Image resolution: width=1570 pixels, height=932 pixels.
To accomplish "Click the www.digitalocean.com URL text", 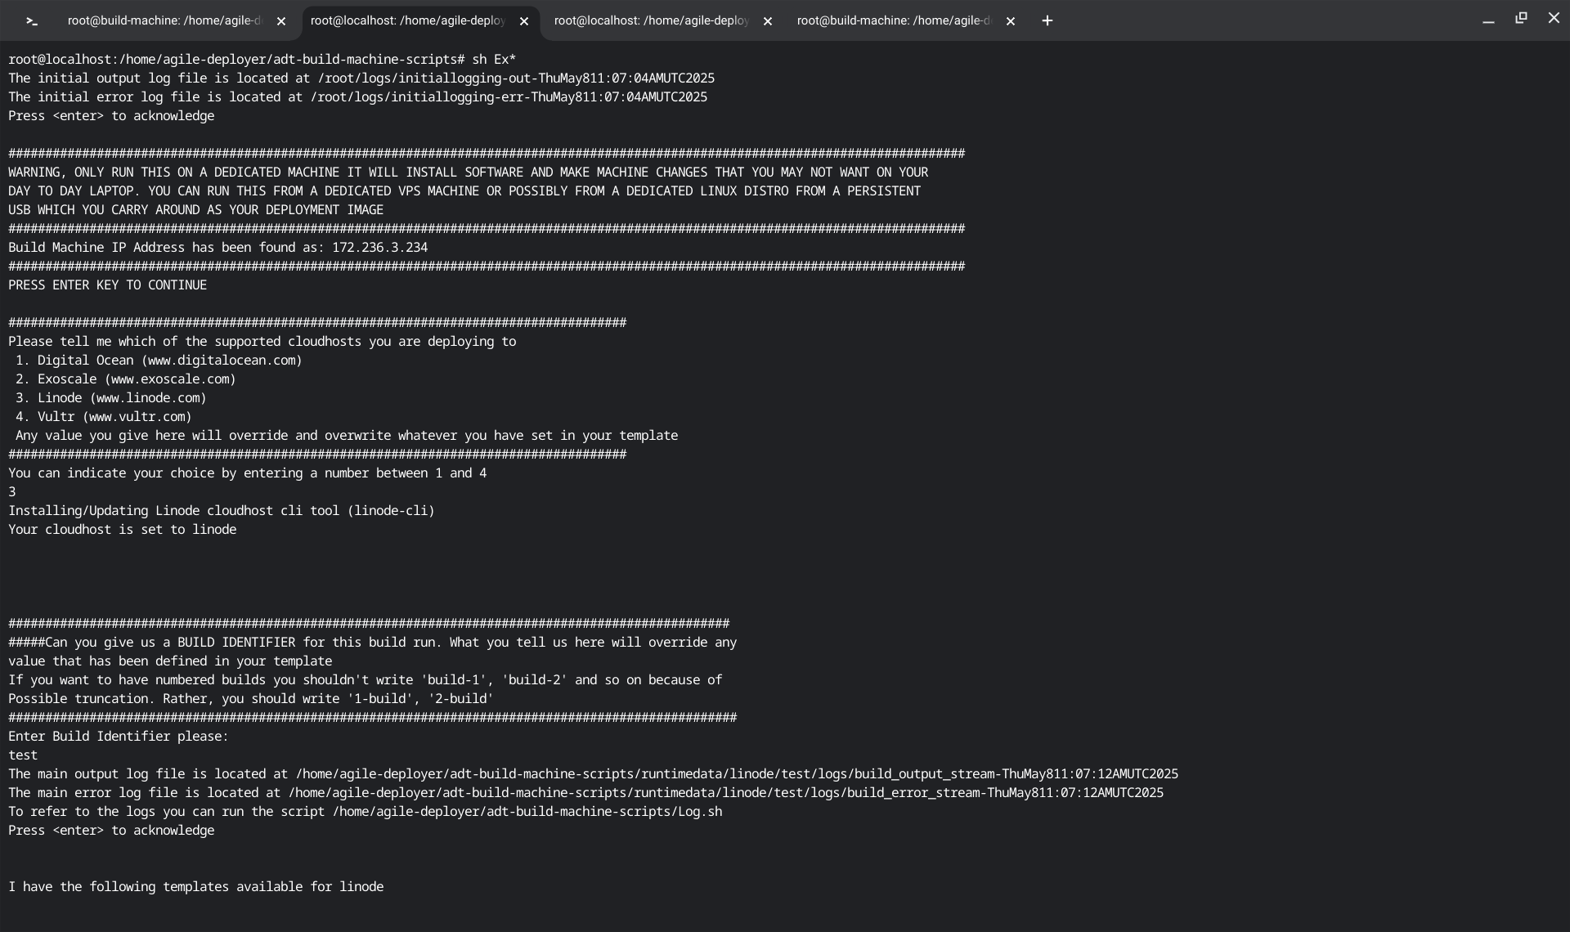I will pyautogui.click(x=222, y=361).
